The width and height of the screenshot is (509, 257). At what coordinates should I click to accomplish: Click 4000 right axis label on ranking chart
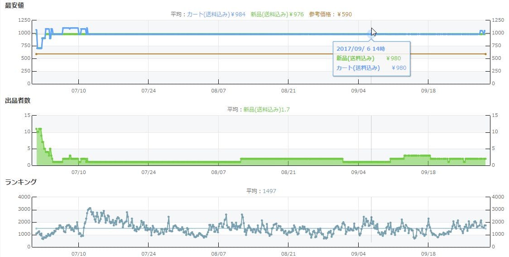click(497, 197)
